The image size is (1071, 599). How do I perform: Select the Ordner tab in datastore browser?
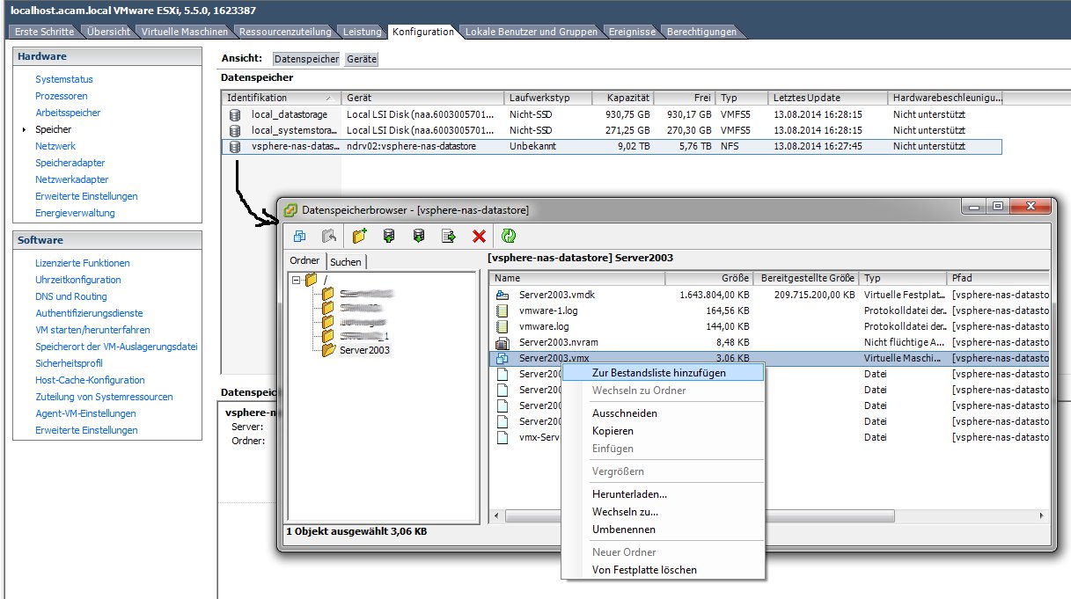(305, 261)
